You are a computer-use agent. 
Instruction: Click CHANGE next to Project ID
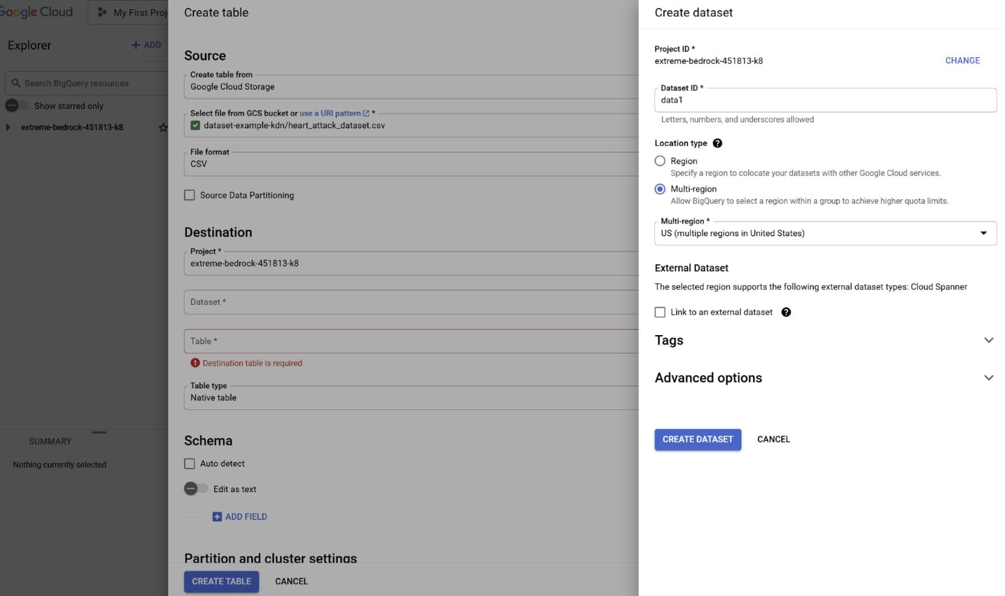pyautogui.click(x=962, y=60)
